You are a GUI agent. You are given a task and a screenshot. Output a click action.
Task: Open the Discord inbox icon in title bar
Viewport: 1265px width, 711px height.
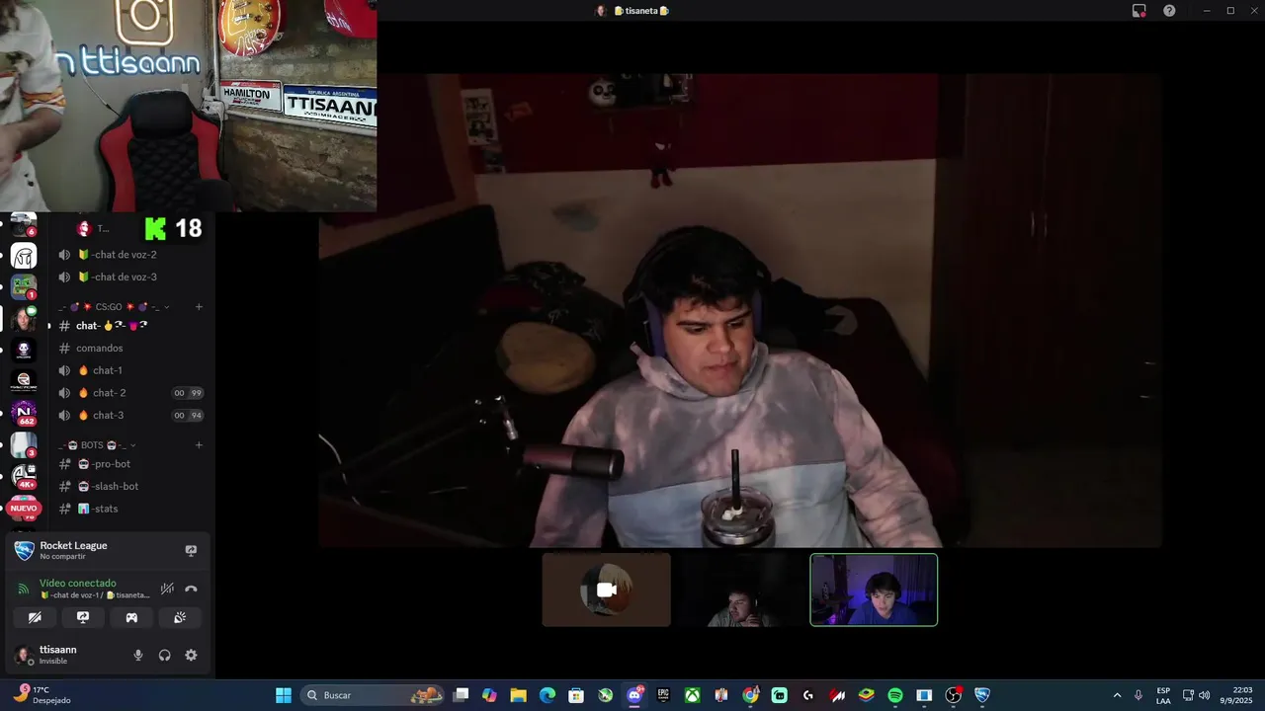(1139, 11)
